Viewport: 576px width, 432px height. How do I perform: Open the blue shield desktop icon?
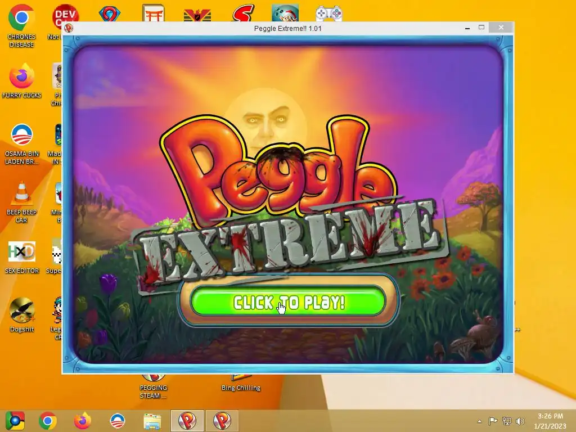pyautogui.click(x=110, y=14)
